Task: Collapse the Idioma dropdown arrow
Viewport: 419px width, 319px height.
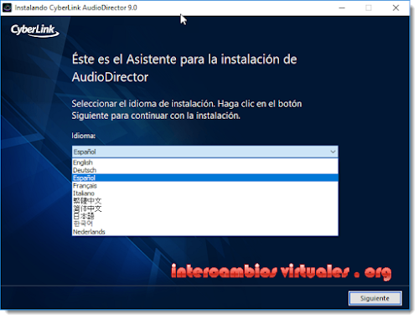Action: point(333,152)
